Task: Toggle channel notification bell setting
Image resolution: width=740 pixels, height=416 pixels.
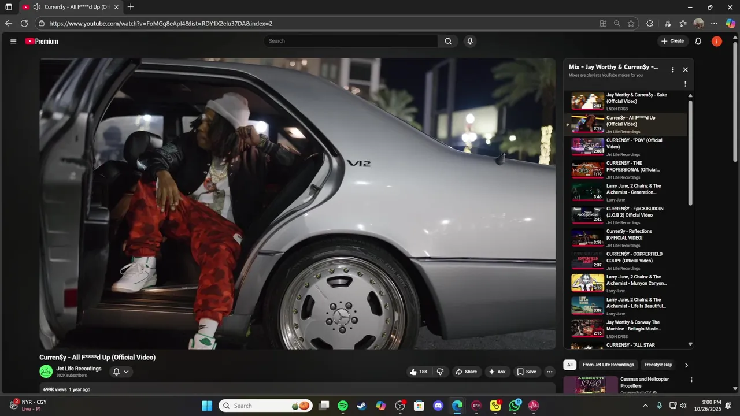Action: point(116,372)
